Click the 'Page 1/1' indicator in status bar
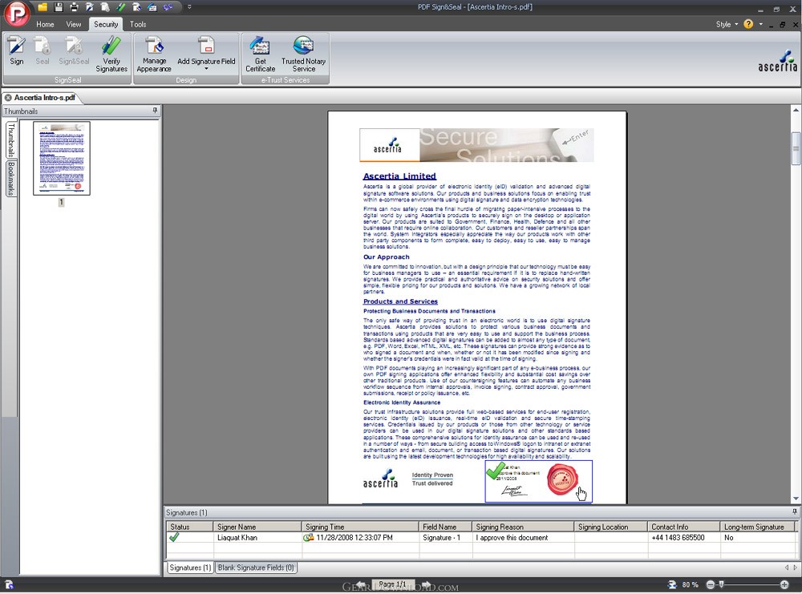Viewport: 802px width, 594px height. tap(392, 584)
